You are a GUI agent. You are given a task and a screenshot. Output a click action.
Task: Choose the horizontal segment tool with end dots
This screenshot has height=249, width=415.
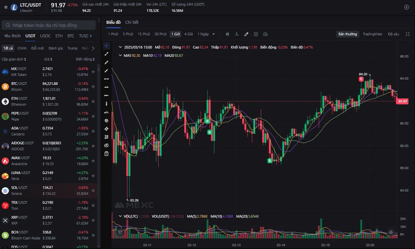(x=107, y=79)
